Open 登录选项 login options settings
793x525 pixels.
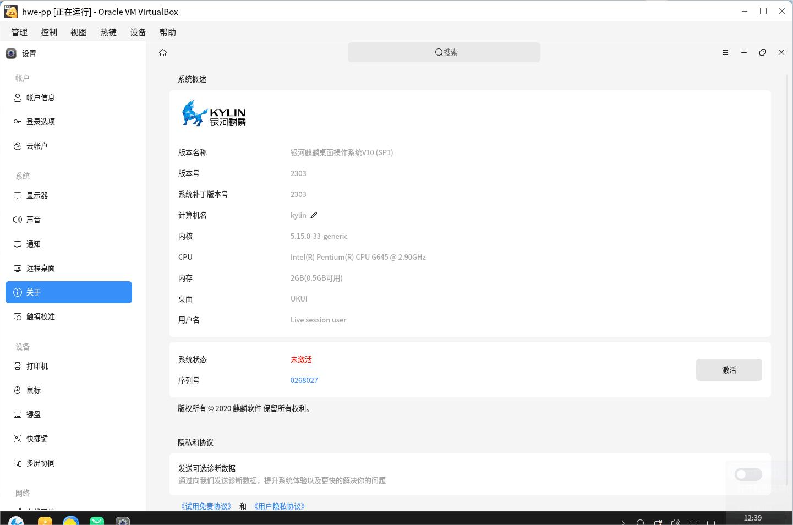point(69,122)
